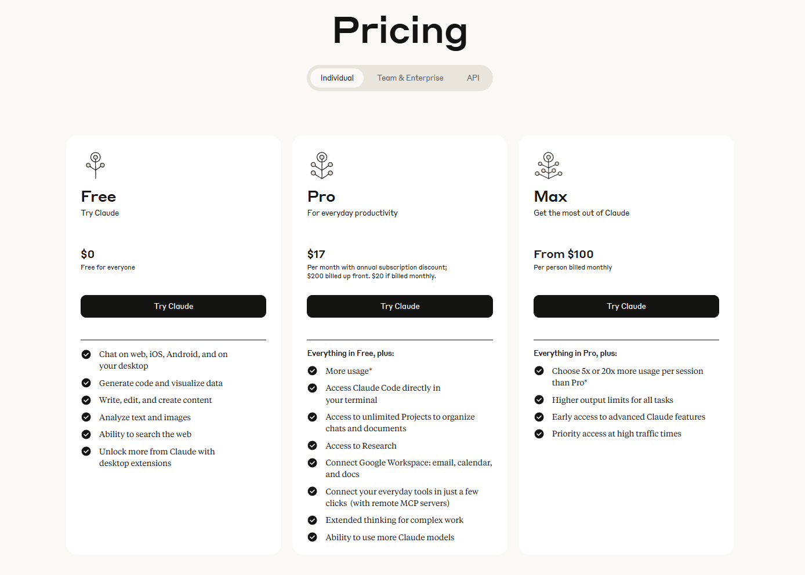Click the 'Everything in Pro, plus:' label
The width and height of the screenshot is (805, 575).
point(575,354)
